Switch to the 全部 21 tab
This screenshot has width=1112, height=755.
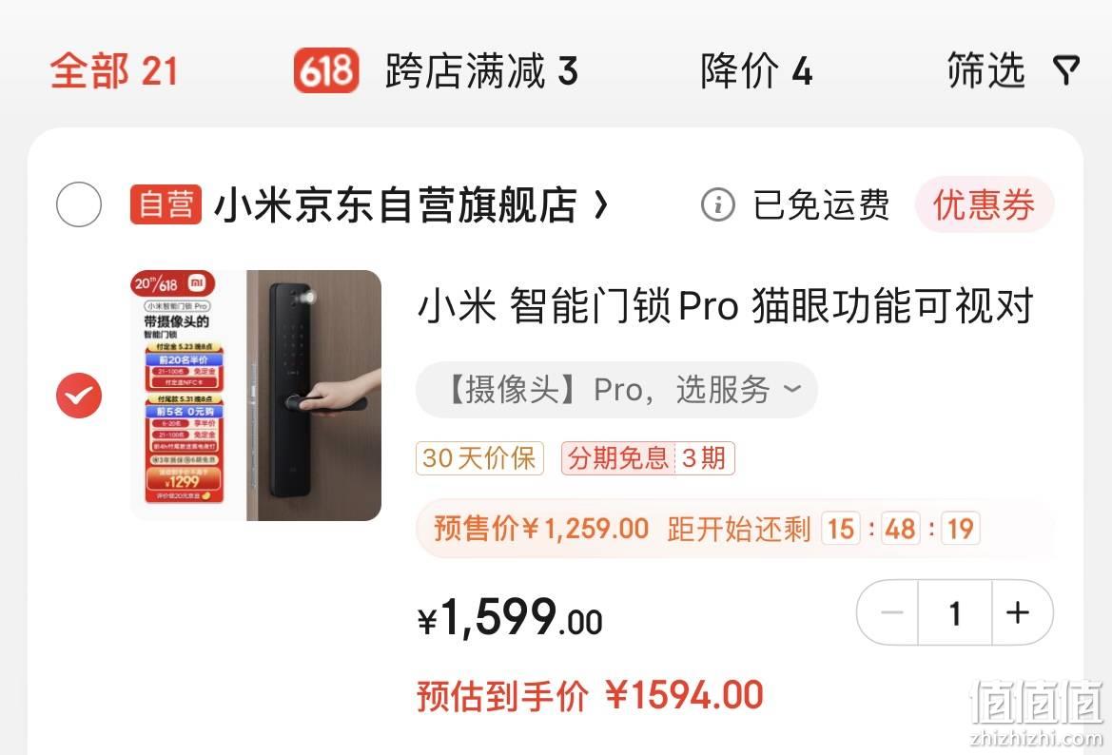113,70
